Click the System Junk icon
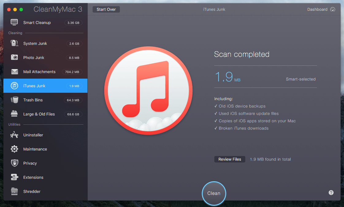Screen dimensions: 344x207 pyautogui.click(x=14, y=43)
